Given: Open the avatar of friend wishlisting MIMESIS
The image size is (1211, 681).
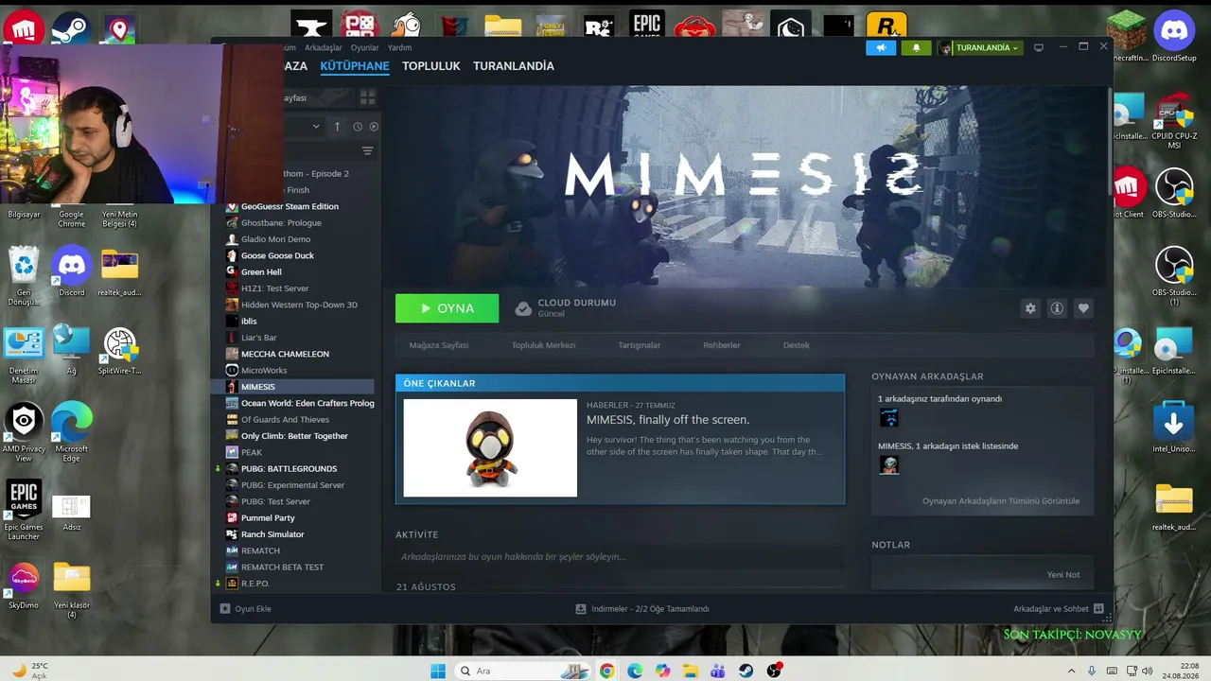Looking at the screenshot, I should [888, 464].
